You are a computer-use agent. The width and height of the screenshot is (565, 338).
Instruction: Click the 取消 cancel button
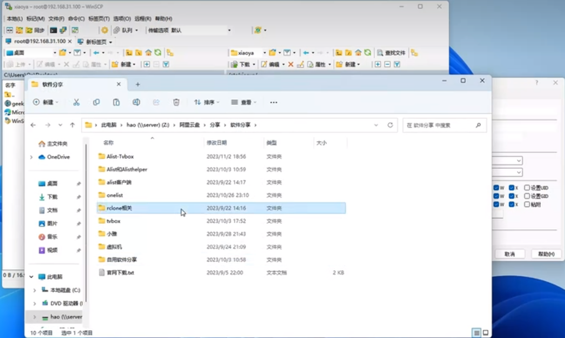[509, 254]
